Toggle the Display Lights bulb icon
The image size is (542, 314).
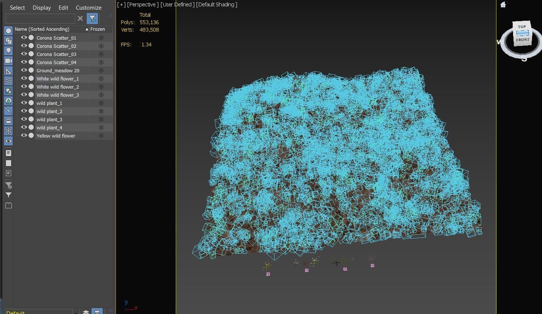tap(8, 51)
